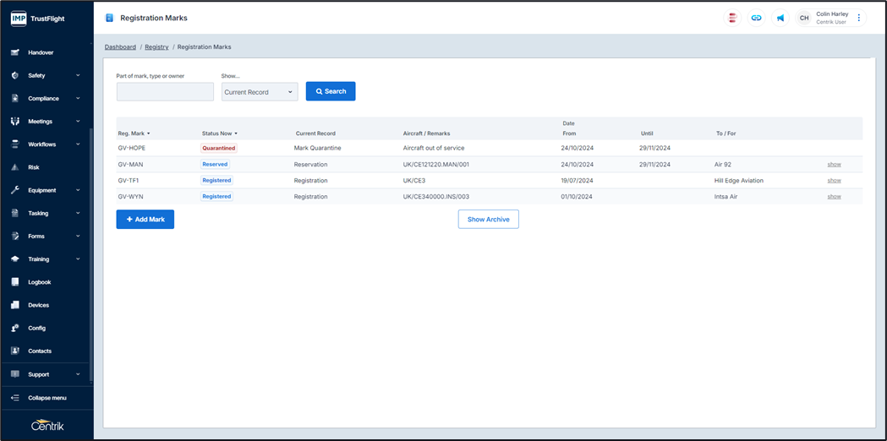The height and width of the screenshot is (441, 887).
Task: Click the Show Archive button
Action: tap(488, 220)
